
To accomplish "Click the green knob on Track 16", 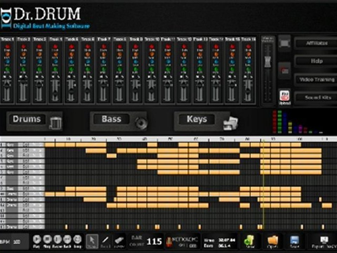I will pyautogui.click(x=248, y=69).
